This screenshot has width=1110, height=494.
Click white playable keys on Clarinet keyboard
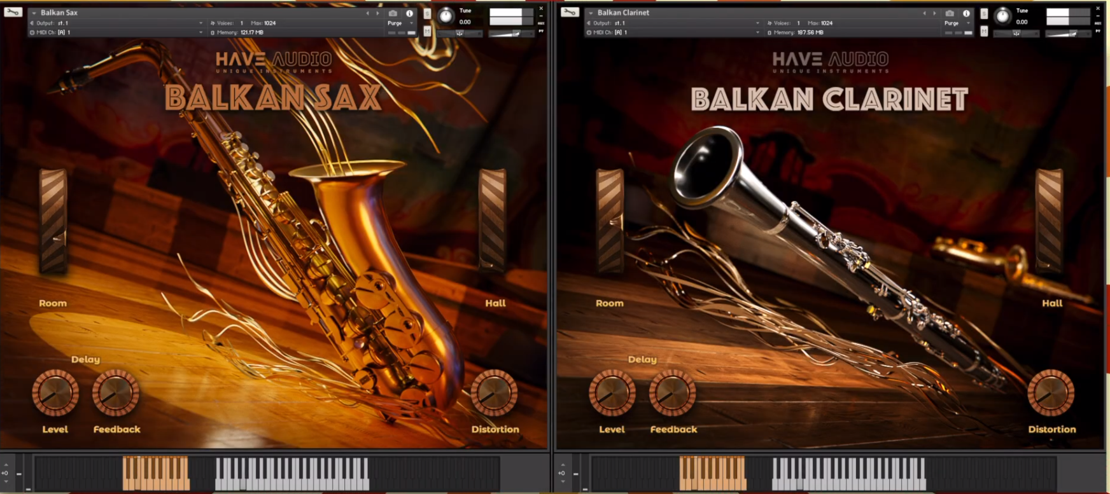point(849,474)
